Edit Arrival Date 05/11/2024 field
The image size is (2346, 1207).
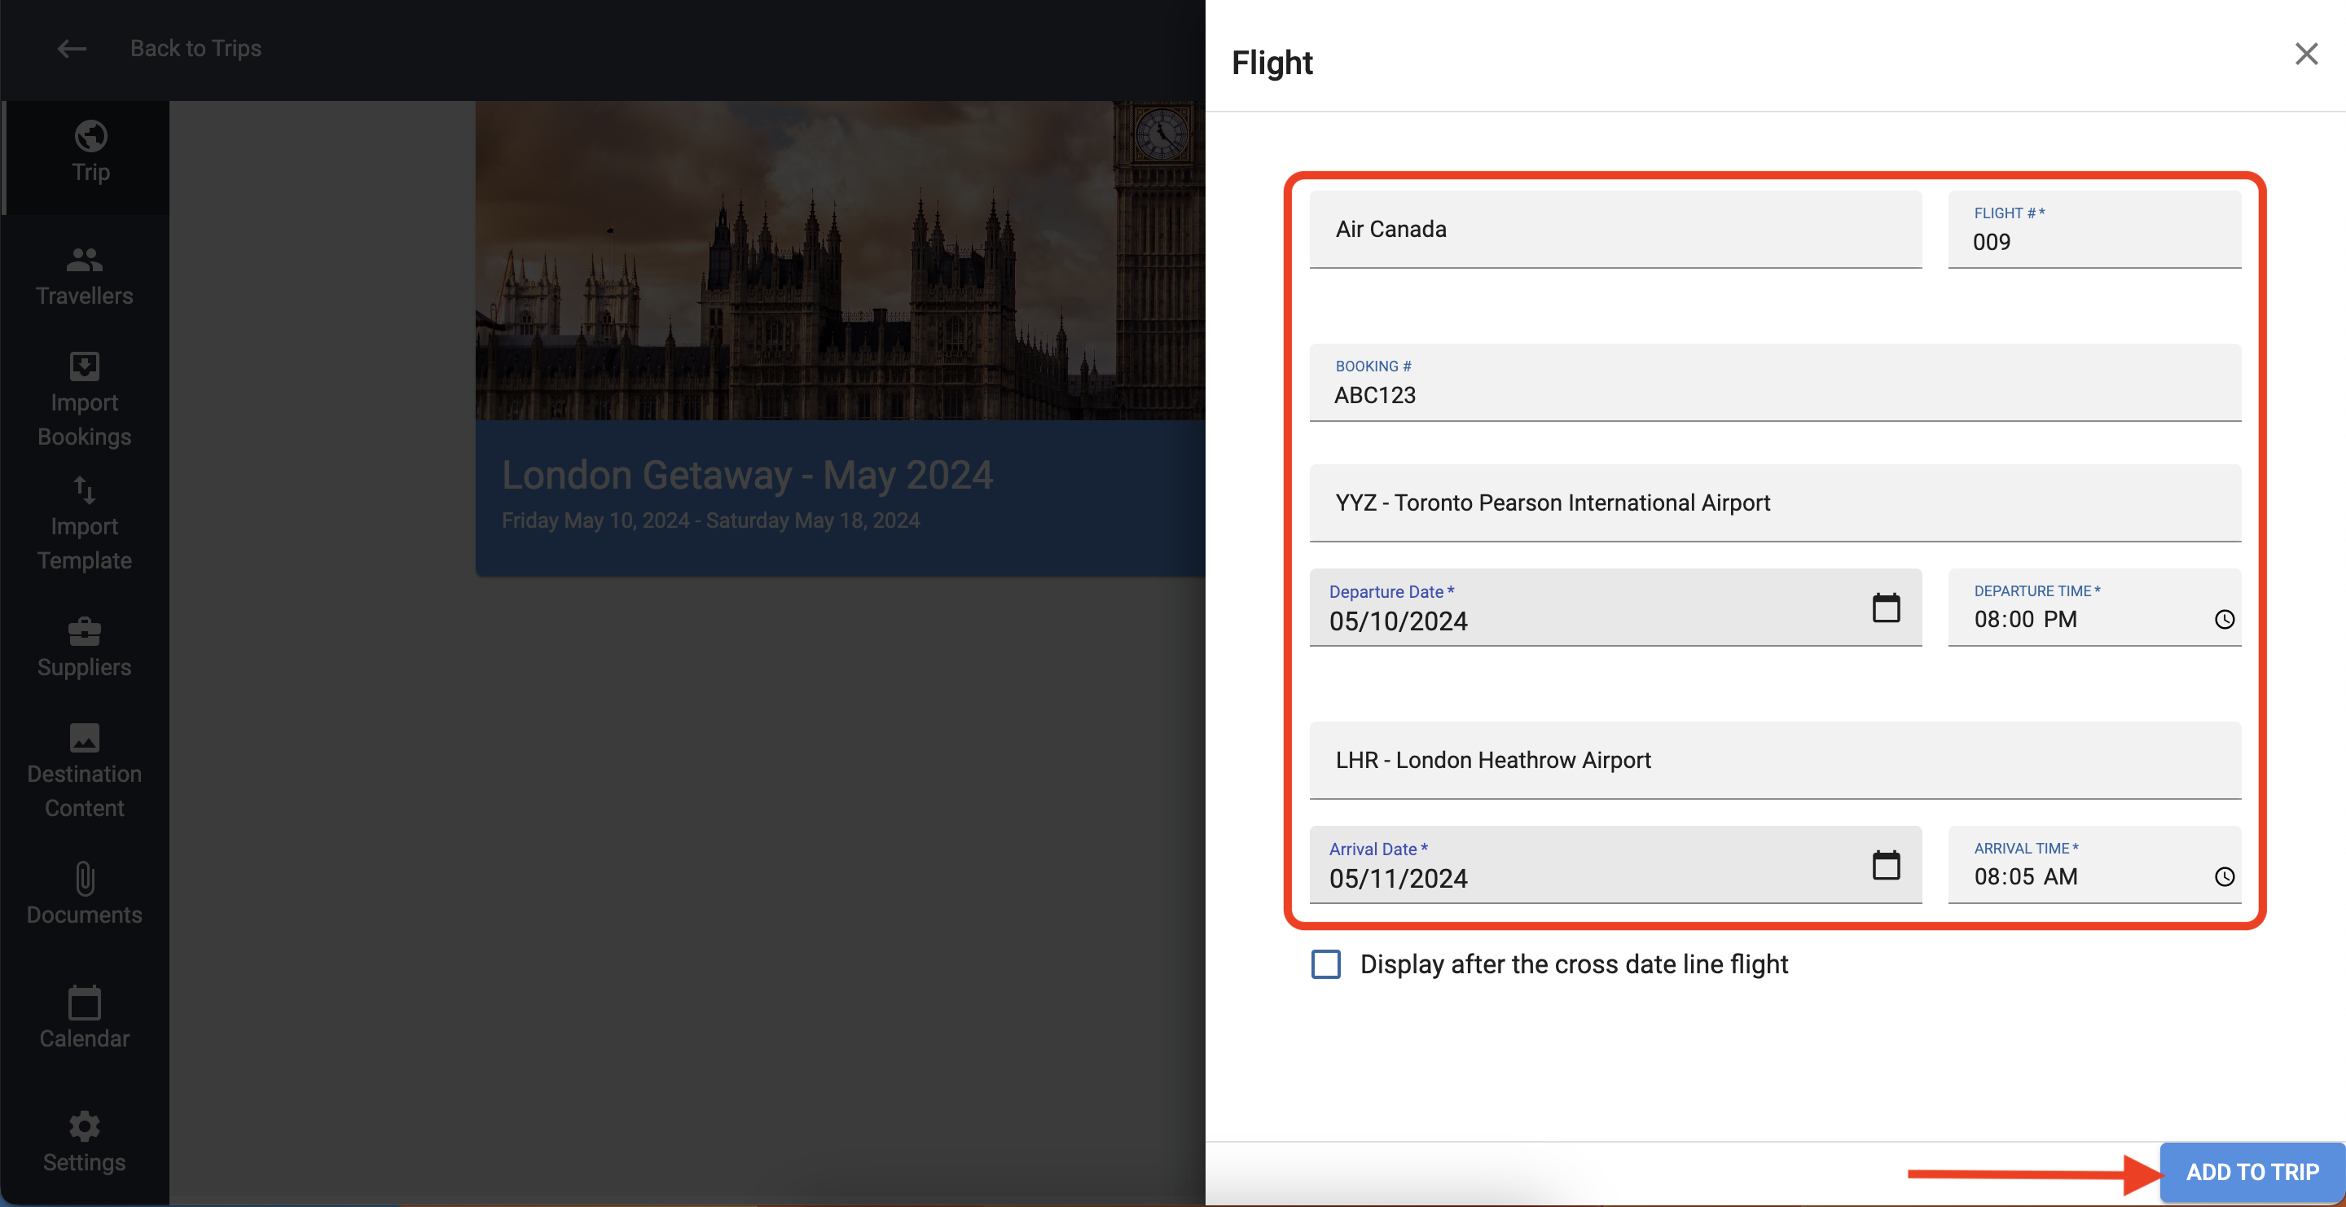click(x=1615, y=865)
